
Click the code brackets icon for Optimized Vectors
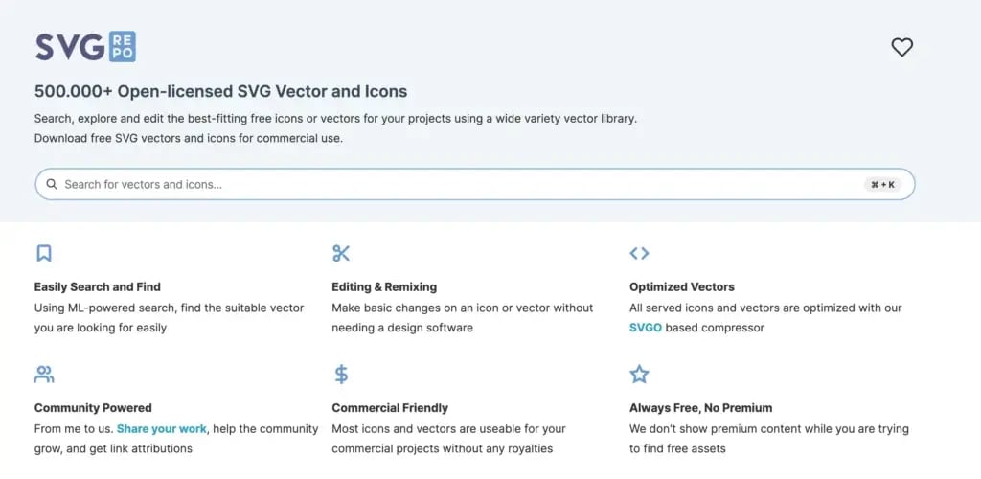coord(639,253)
